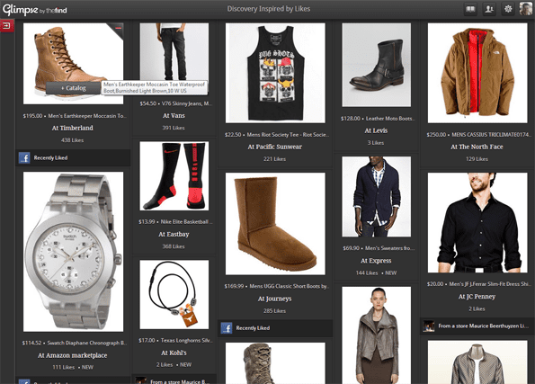Open the At Pacific Sunwear link
Image resolution: width=535 pixels, height=384 pixels.
(x=274, y=147)
